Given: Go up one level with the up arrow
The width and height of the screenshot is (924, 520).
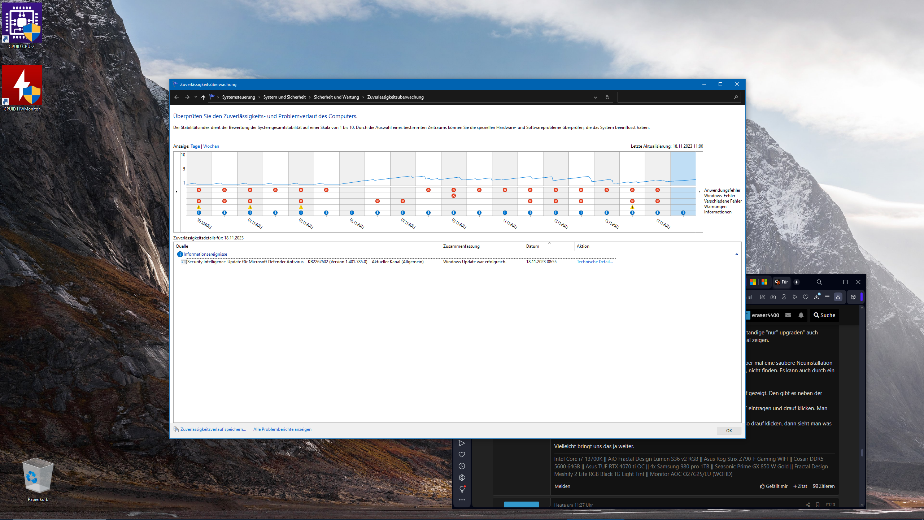Looking at the screenshot, I should (203, 97).
